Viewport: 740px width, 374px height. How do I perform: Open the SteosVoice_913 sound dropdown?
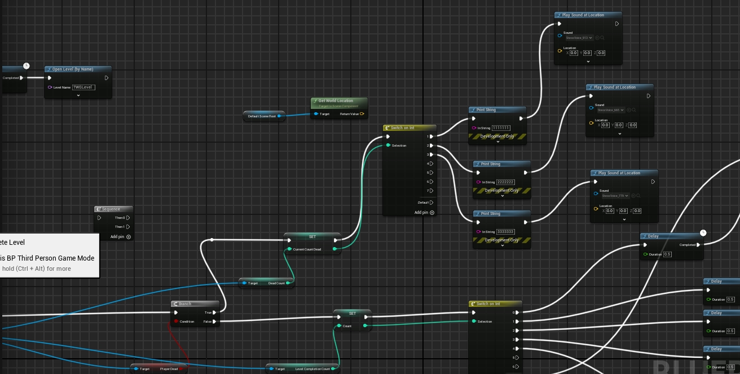tap(579, 38)
